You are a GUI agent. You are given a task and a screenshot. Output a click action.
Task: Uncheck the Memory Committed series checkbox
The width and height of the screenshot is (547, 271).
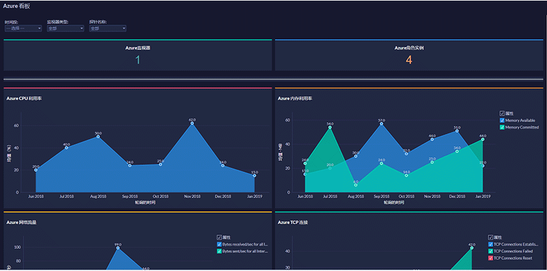pyautogui.click(x=502, y=127)
